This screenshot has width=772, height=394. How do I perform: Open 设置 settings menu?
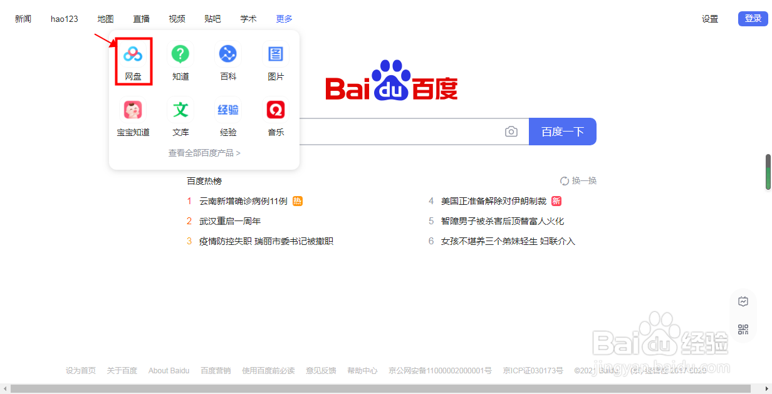coord(710,19)
